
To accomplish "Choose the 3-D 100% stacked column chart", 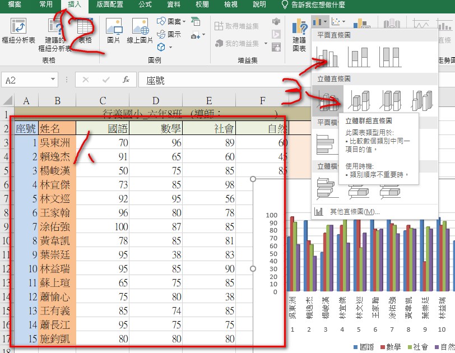I will (x=391, y=101).
